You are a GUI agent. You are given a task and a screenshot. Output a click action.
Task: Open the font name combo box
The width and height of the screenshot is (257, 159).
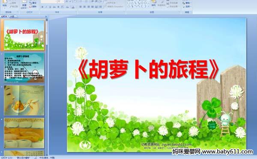point(49,2)
